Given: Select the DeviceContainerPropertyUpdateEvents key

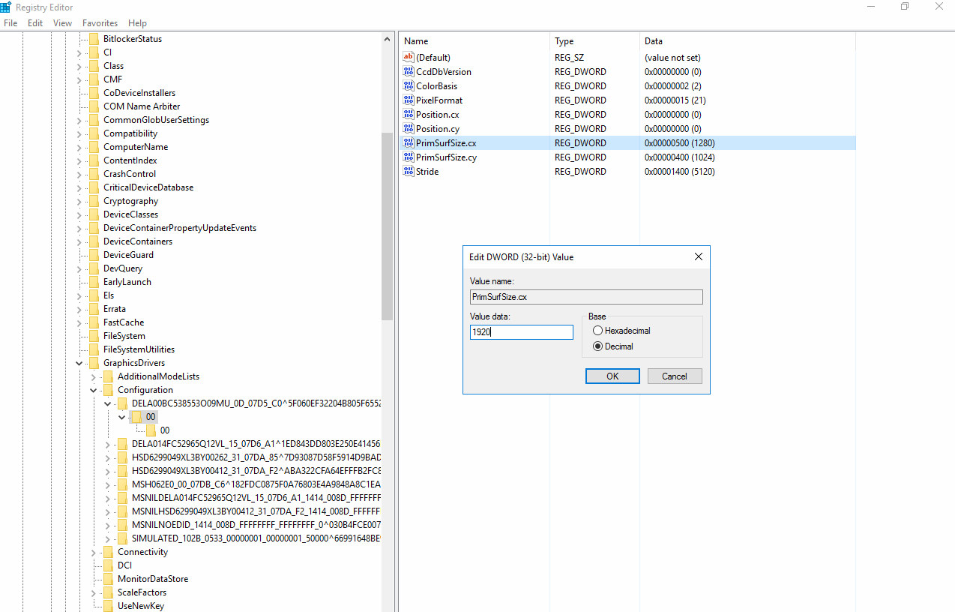Looking at the screenshot, I should coord(180,228).
